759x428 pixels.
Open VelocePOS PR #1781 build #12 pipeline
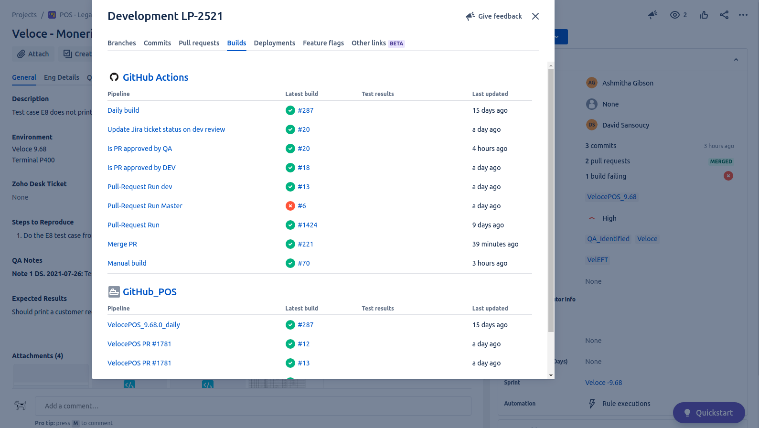point(139,344)
